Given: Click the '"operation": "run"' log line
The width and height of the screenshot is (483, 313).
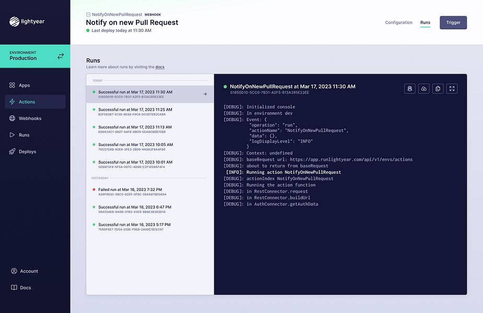Looking at the screenshot, I should (273, 125).
